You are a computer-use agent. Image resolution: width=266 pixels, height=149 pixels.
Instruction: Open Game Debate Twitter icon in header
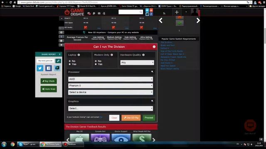147,10
